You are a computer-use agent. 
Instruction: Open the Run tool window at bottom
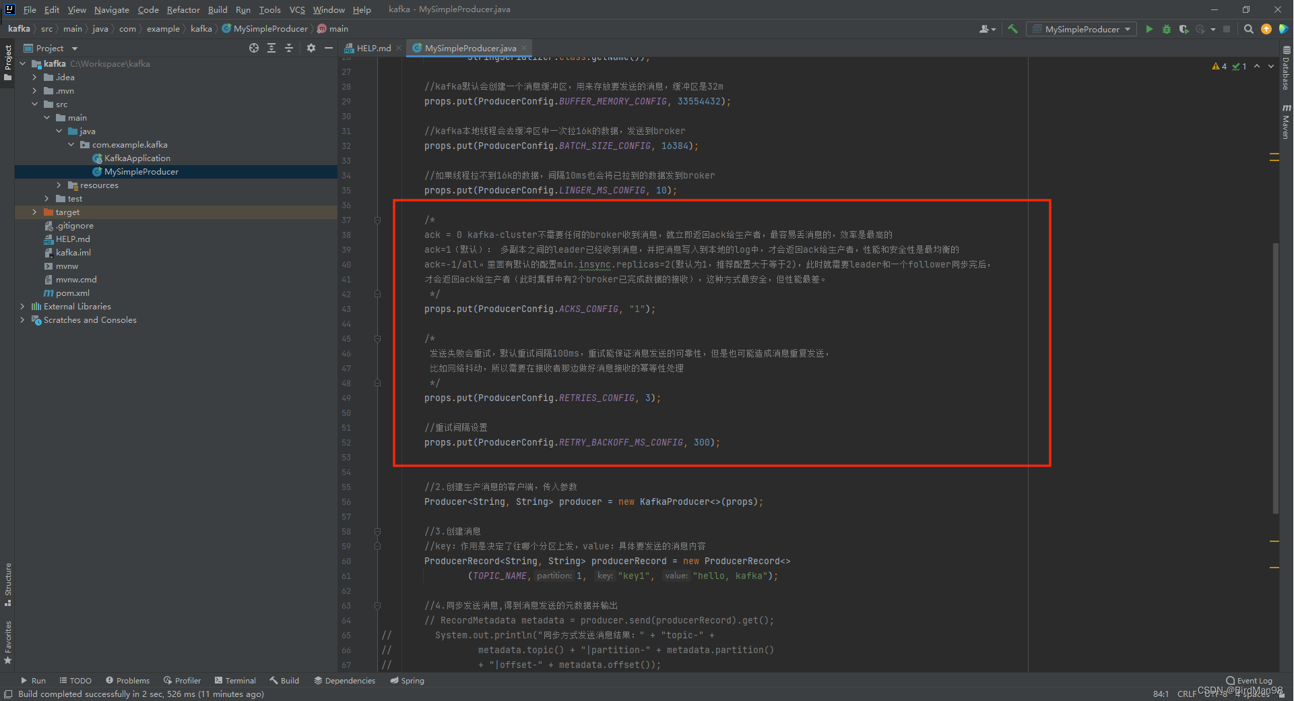33,681
